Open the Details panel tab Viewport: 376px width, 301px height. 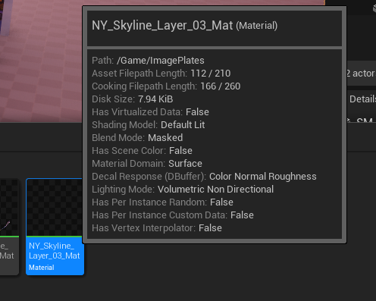362,99
